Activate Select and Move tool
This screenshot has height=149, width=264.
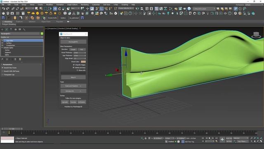(x=55, y=9)
